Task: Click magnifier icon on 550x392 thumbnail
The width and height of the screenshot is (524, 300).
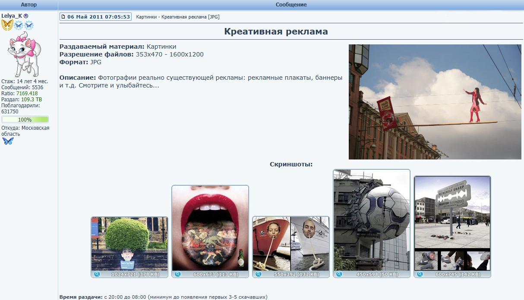Action: (259, 274)
